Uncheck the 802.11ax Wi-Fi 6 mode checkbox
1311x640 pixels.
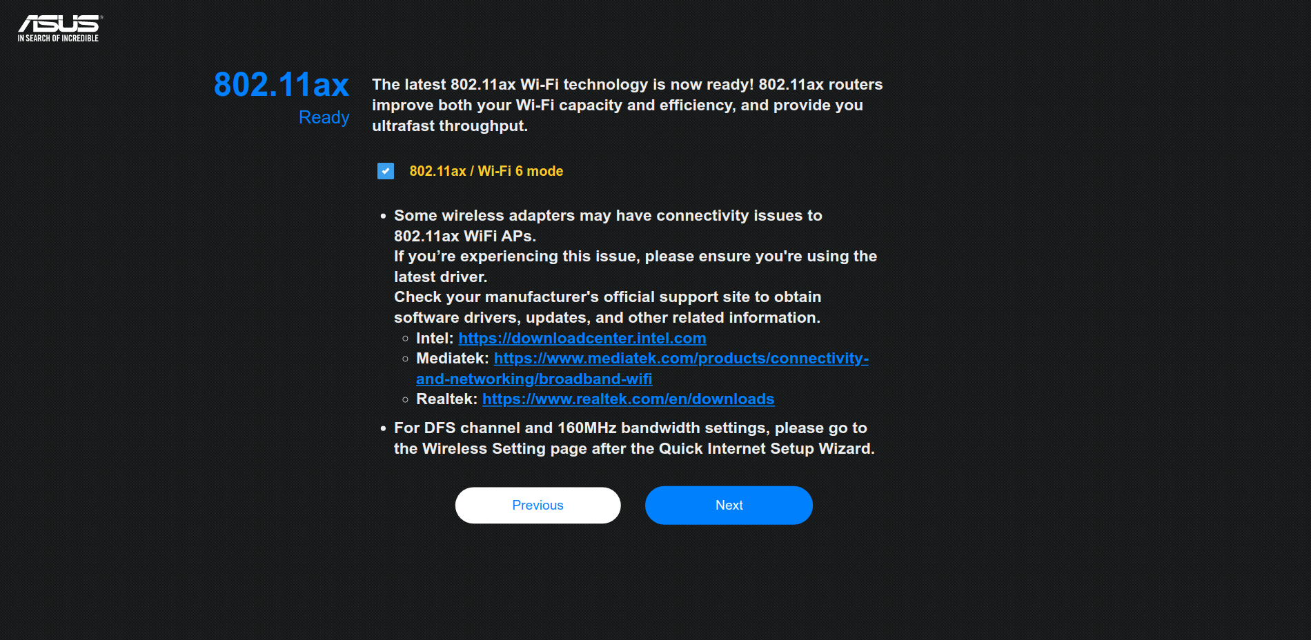[x=386, y=171]
